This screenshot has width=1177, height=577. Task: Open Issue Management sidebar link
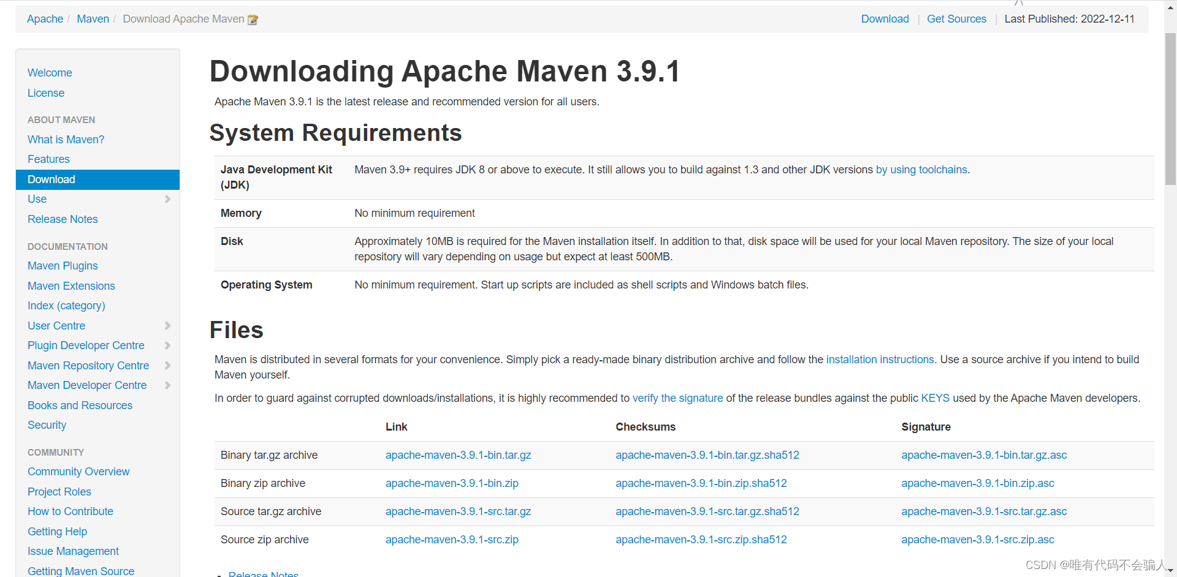click(73, 551)
